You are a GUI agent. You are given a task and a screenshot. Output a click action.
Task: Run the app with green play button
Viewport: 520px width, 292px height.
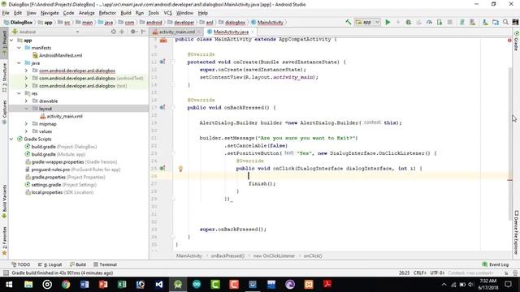(388, 22)
